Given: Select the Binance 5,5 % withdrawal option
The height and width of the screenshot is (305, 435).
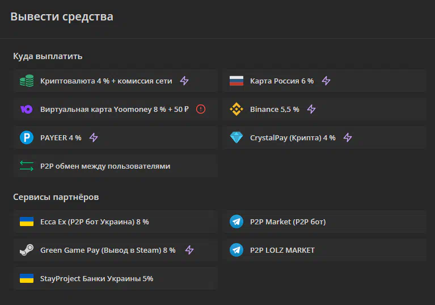Looking at the screenshot, I should [325, 109].
